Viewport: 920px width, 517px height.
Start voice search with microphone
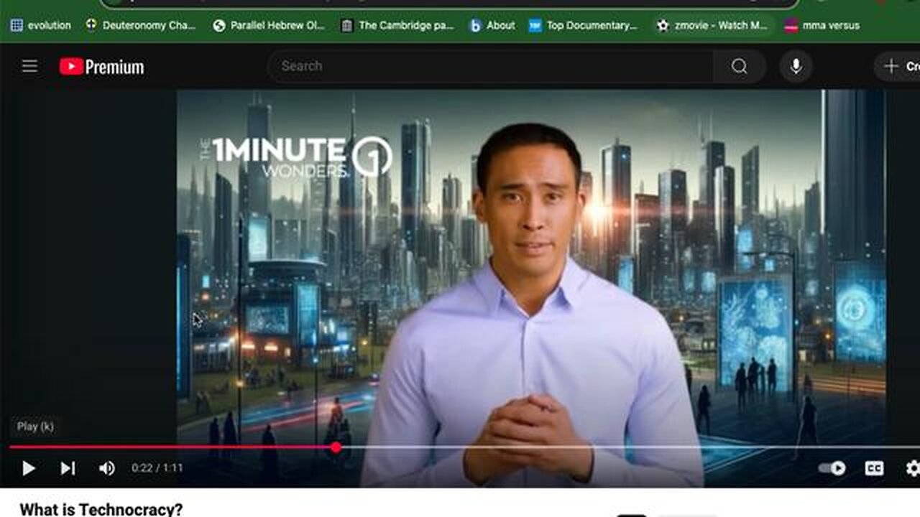pos(796,66)
